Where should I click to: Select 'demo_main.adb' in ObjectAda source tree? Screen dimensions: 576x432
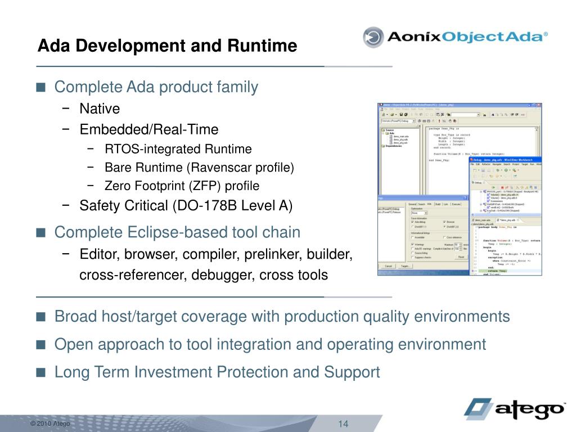pyautogui.click(x=400, y=136)
